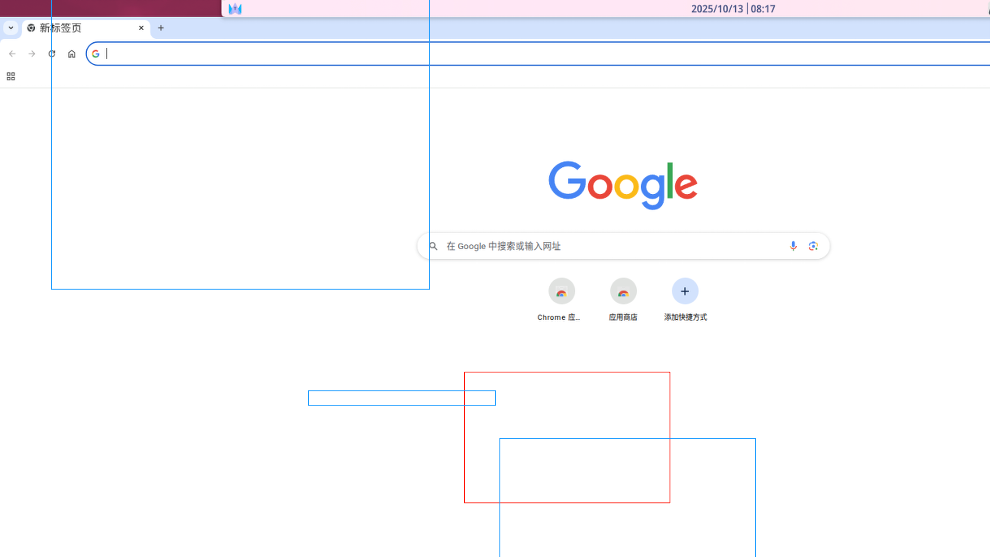990x557 pixels.
Task: Open the home page button
Action: [x=71, y=54]
